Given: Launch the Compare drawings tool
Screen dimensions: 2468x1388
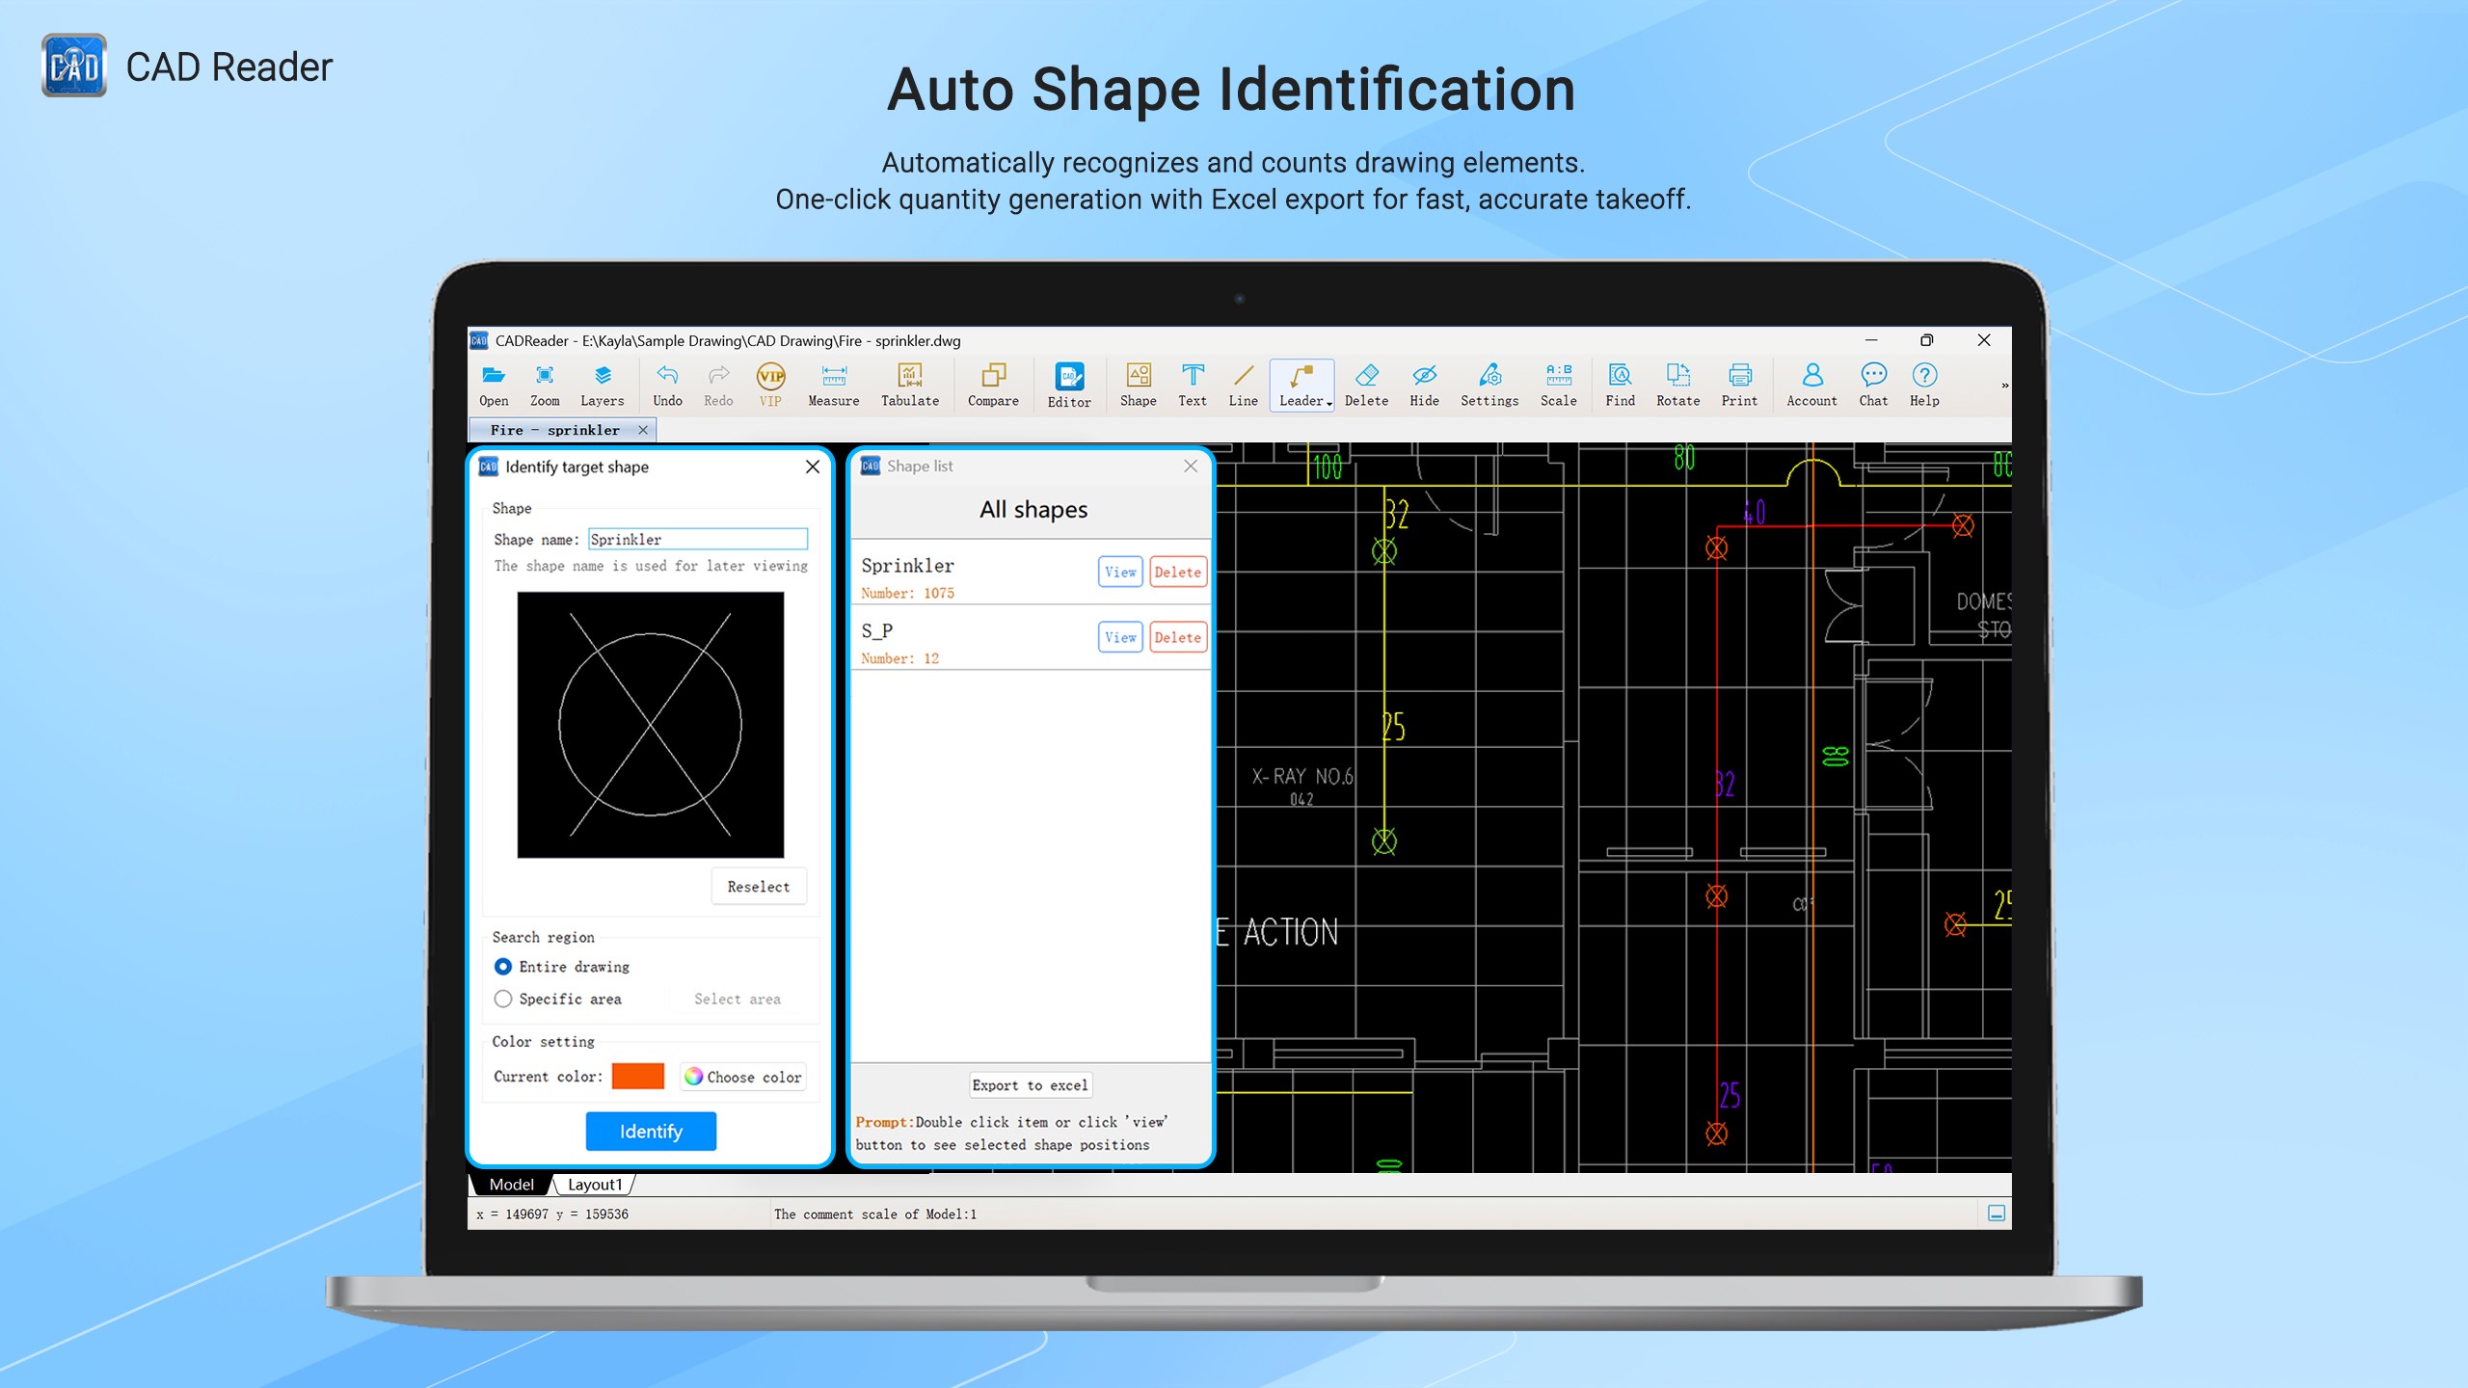Looking at the screenshot, I should pos(993,386).
